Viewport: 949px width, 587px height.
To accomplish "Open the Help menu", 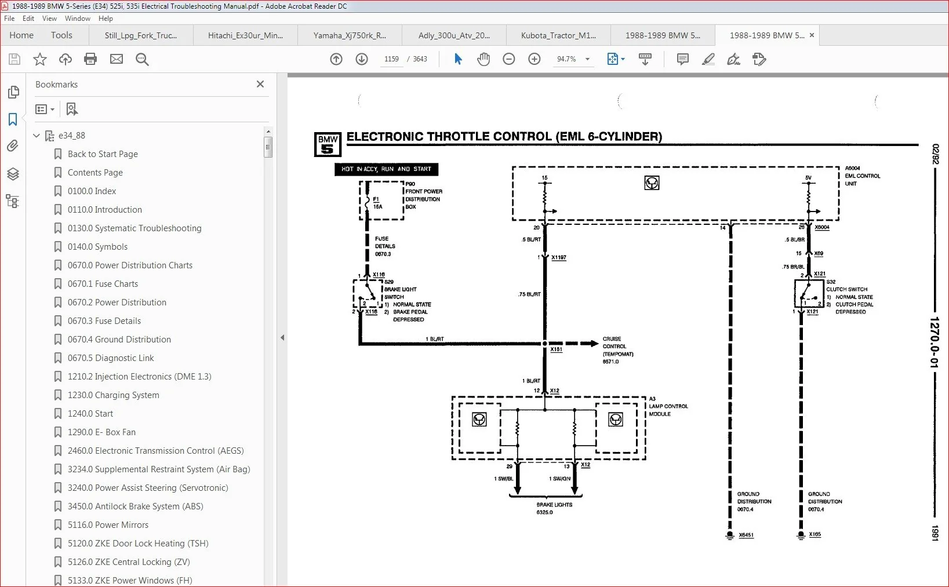I will click(x=106, y=19).
